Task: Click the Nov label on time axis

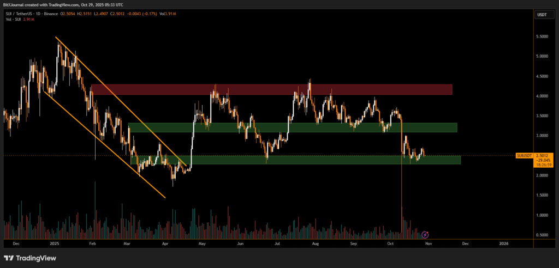Action: coord(427,245)
